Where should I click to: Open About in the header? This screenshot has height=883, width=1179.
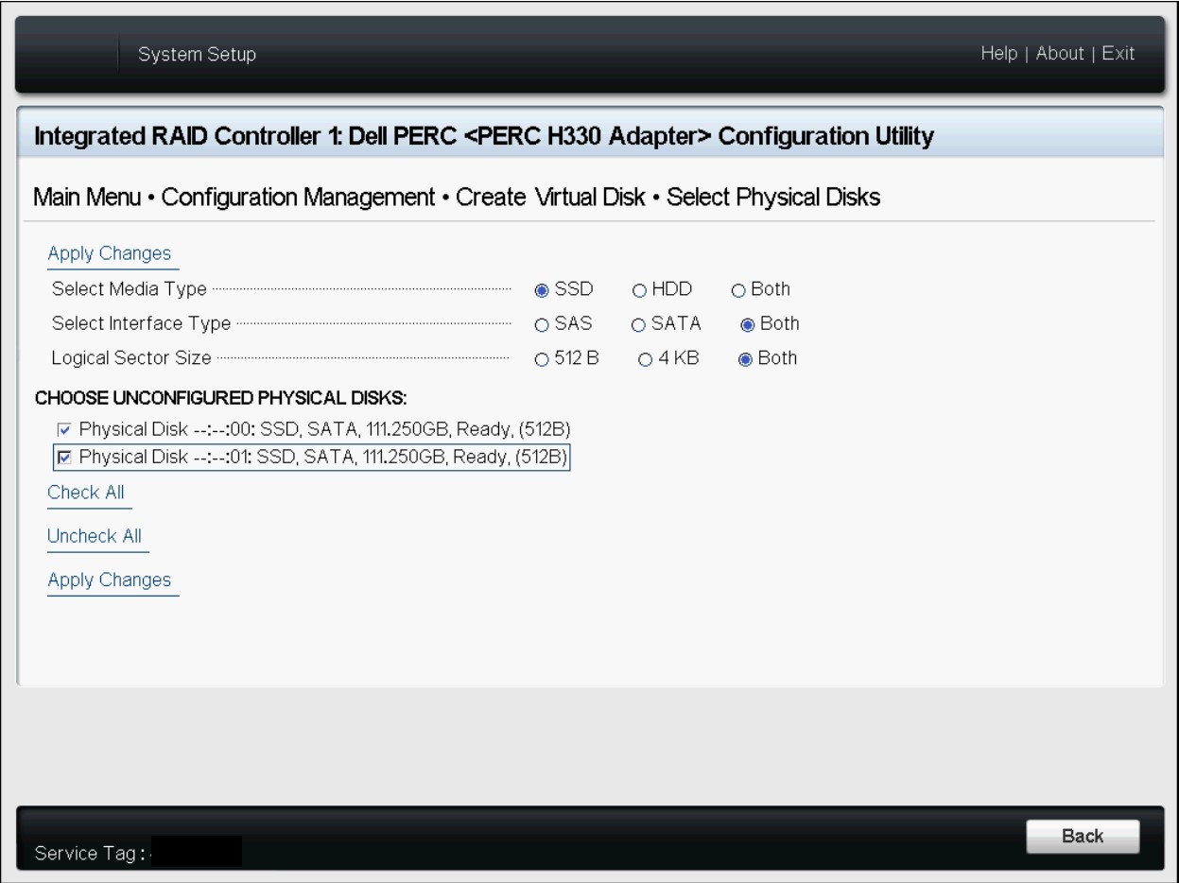pyautogui.click(x=1060, y=54)
